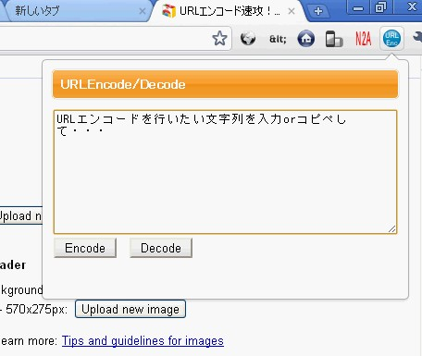Image resolution: width=422 pixels, height=356 pixels.
Task: Minimize the browser window
Action: click(x=358, y=7)
